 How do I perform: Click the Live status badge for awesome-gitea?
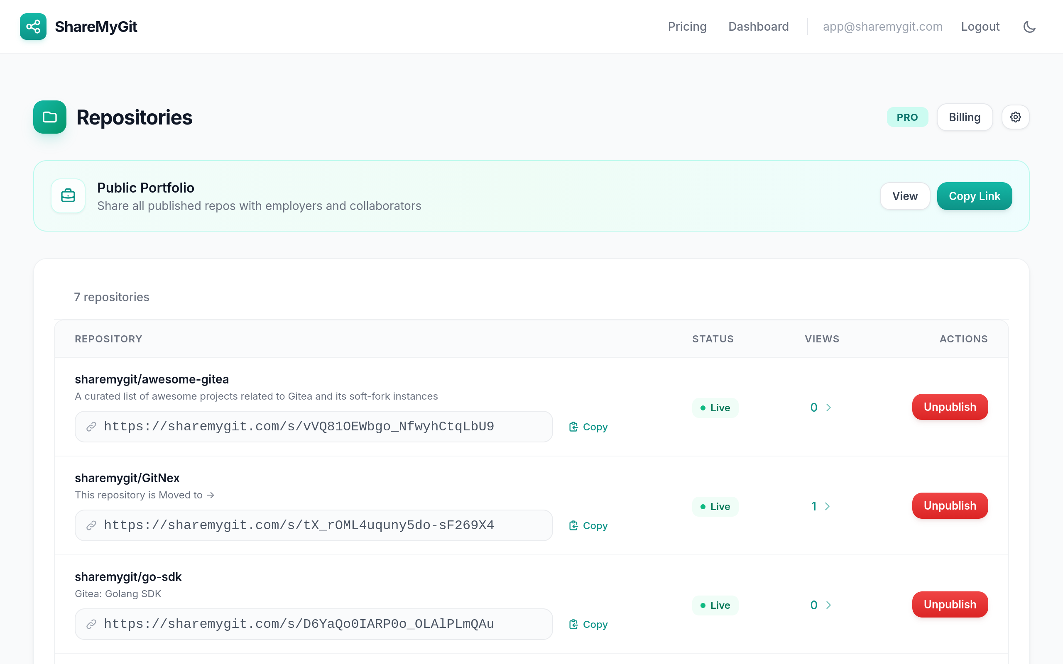[715, 408]
